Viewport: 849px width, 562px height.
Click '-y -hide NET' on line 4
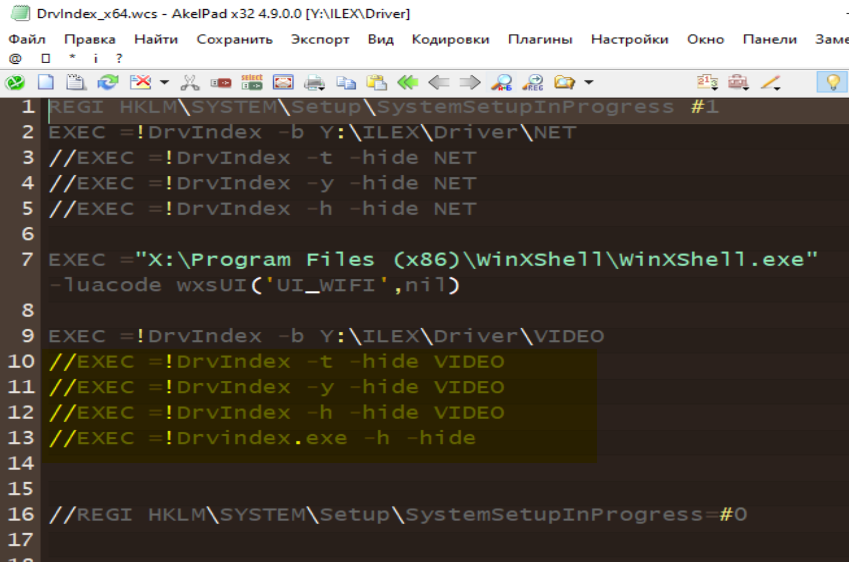click(391, 183)
